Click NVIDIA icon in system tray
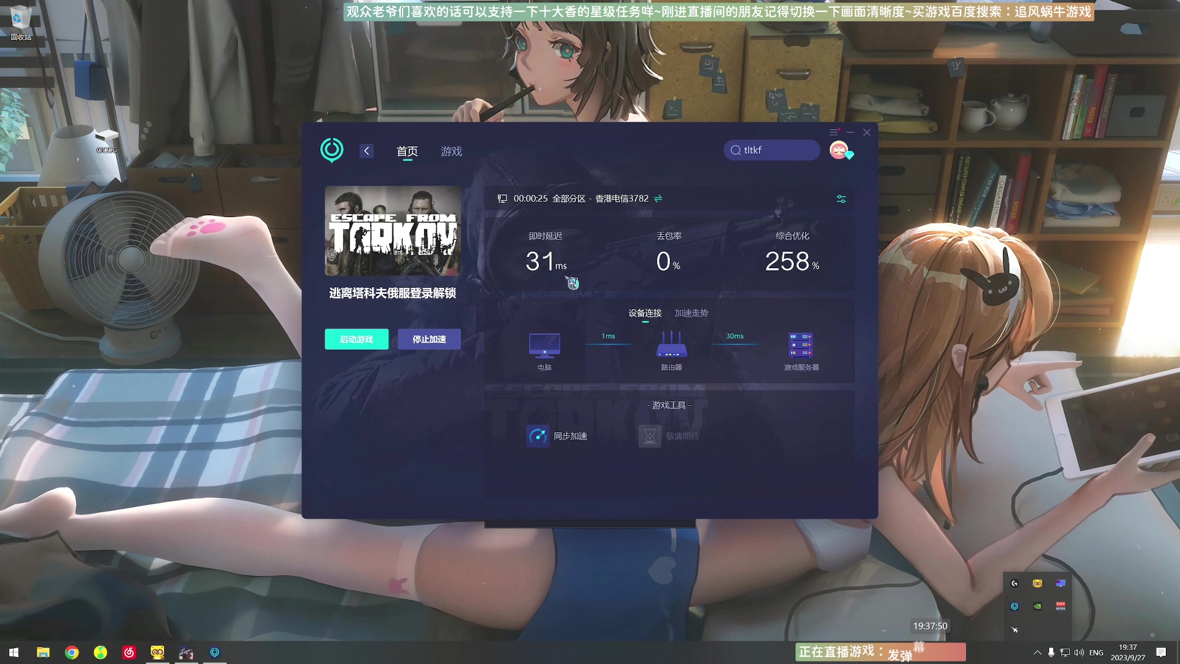This screenshot has height=664, width=1180. point(1037,606)
